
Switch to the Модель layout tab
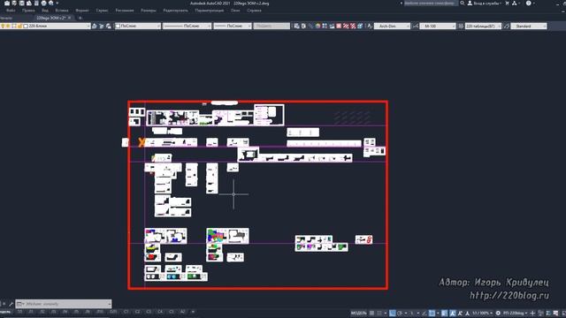pos(5,312)
